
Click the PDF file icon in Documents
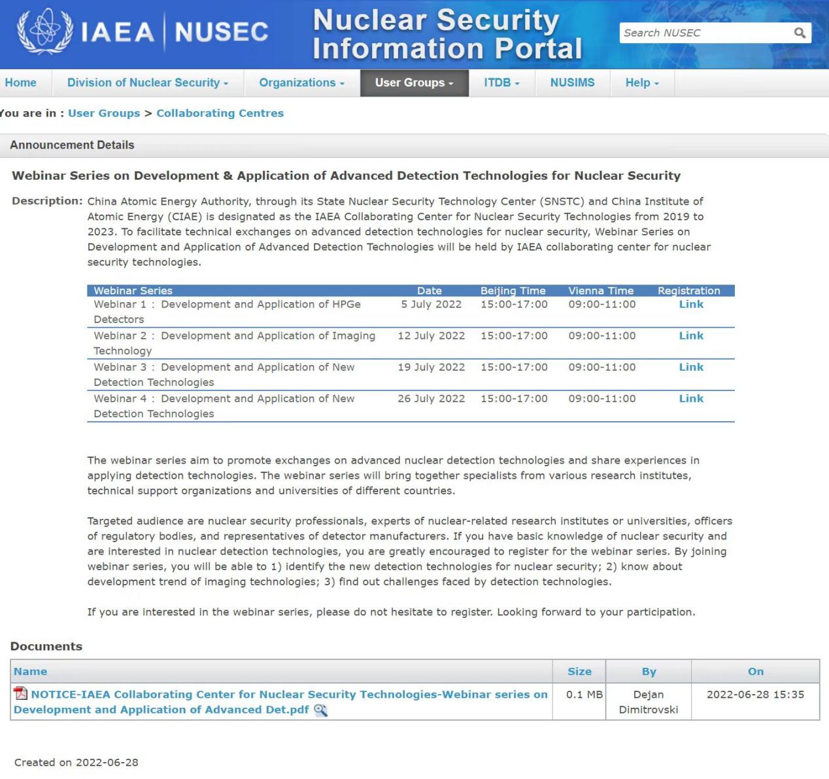[21, 693]
